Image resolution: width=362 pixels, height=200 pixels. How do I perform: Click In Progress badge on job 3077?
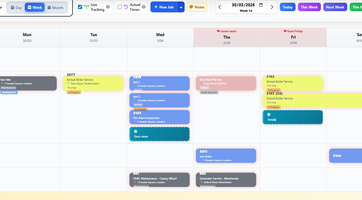coord(74,92)
